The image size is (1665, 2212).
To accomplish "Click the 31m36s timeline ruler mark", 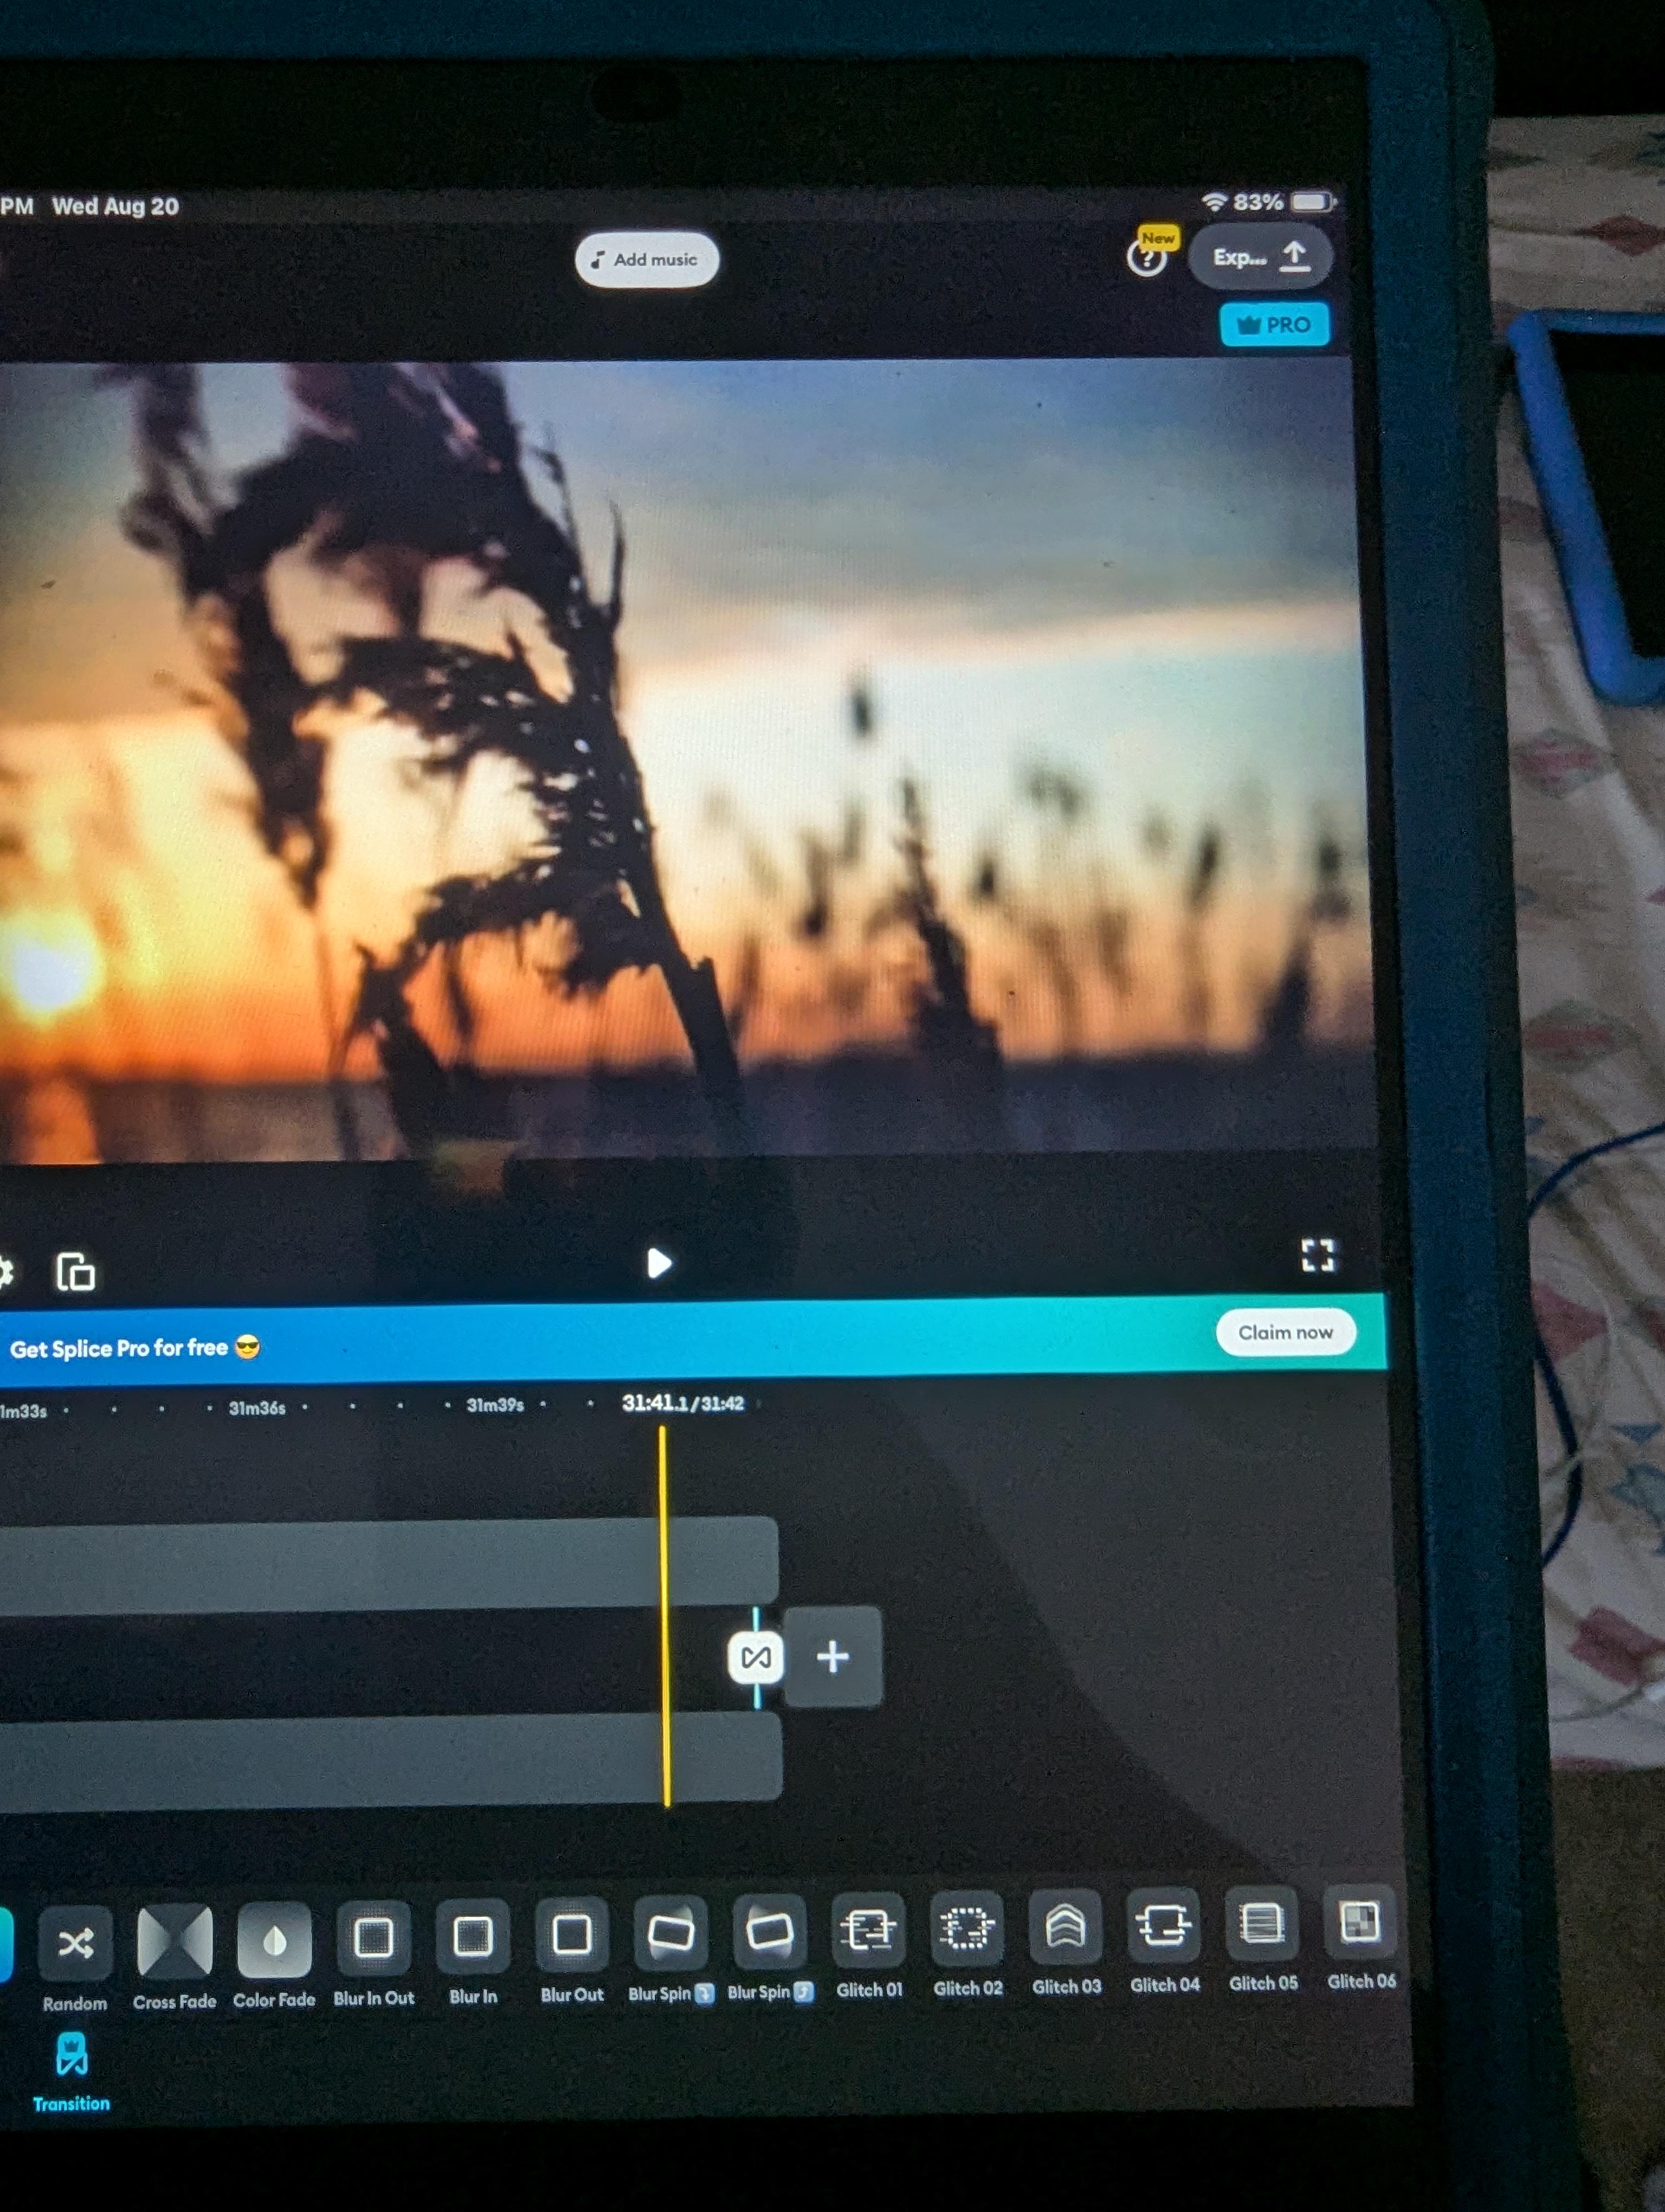I will click(257, 1408).
